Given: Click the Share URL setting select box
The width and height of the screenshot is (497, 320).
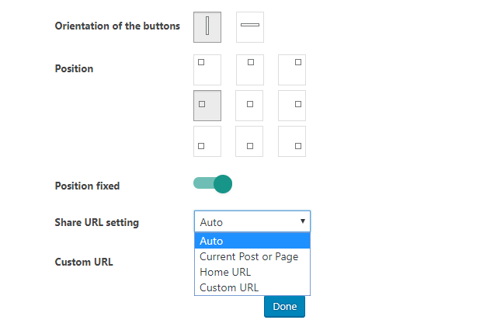Looking at the screenshot, I should click(x=252, y=221).
